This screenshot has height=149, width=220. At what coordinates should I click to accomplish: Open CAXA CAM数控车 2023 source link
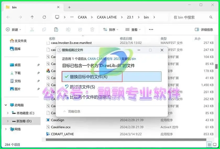104,59
